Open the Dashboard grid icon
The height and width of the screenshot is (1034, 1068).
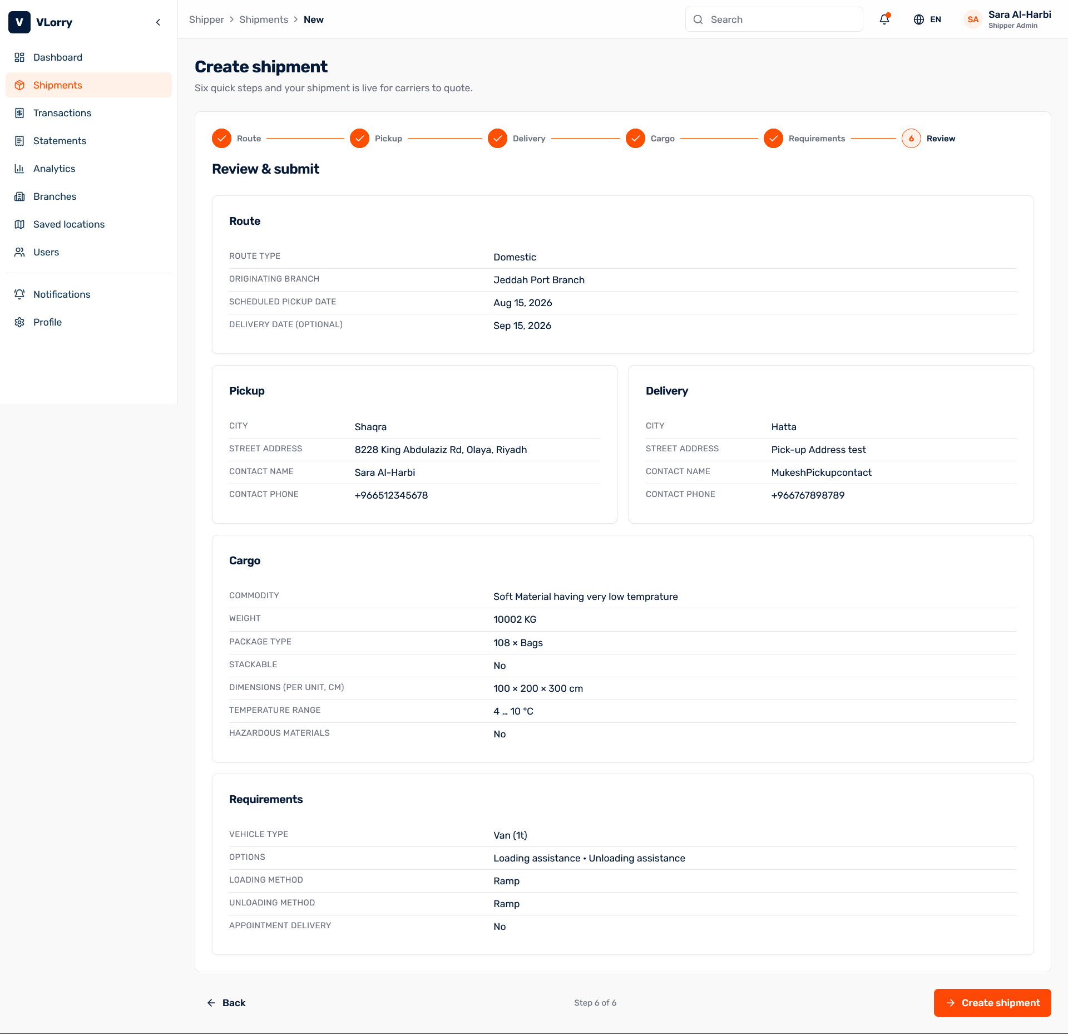click(x=19, y=57)
